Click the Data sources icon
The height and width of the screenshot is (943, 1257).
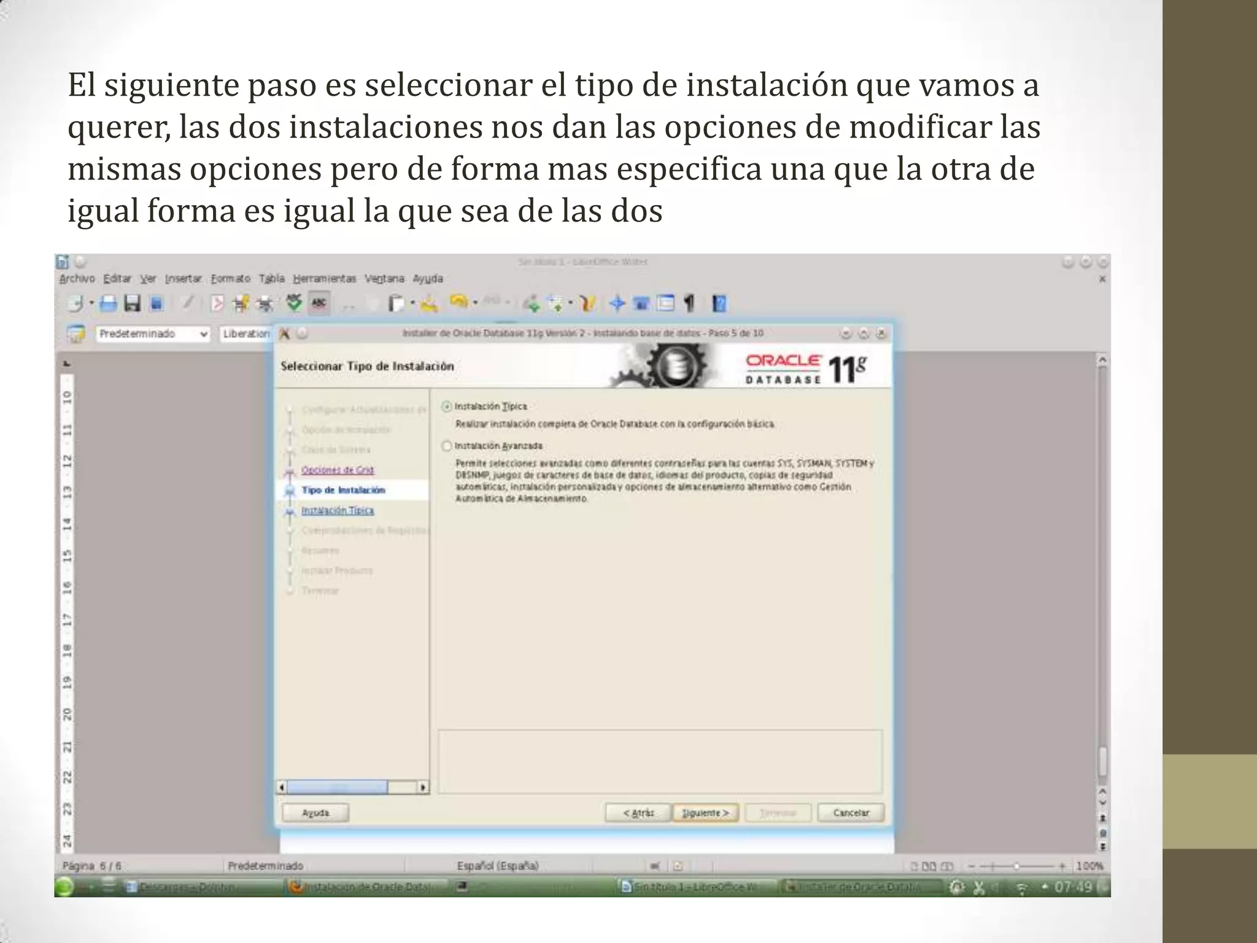[665, 303]
